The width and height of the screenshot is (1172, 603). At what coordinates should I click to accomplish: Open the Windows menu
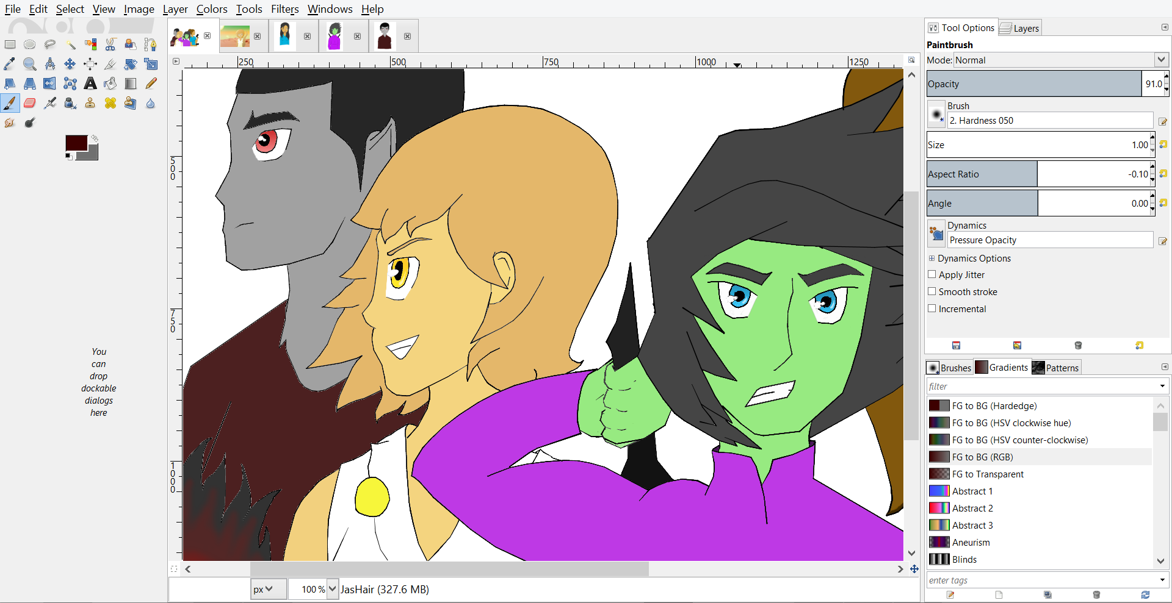[x=330, y=9]
